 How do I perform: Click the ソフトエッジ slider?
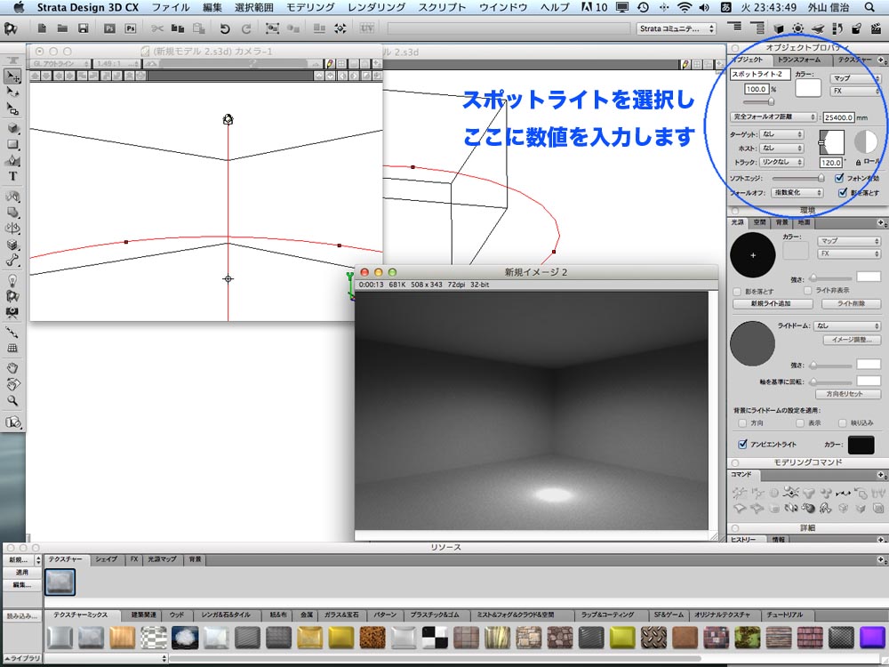pos(797,178)
